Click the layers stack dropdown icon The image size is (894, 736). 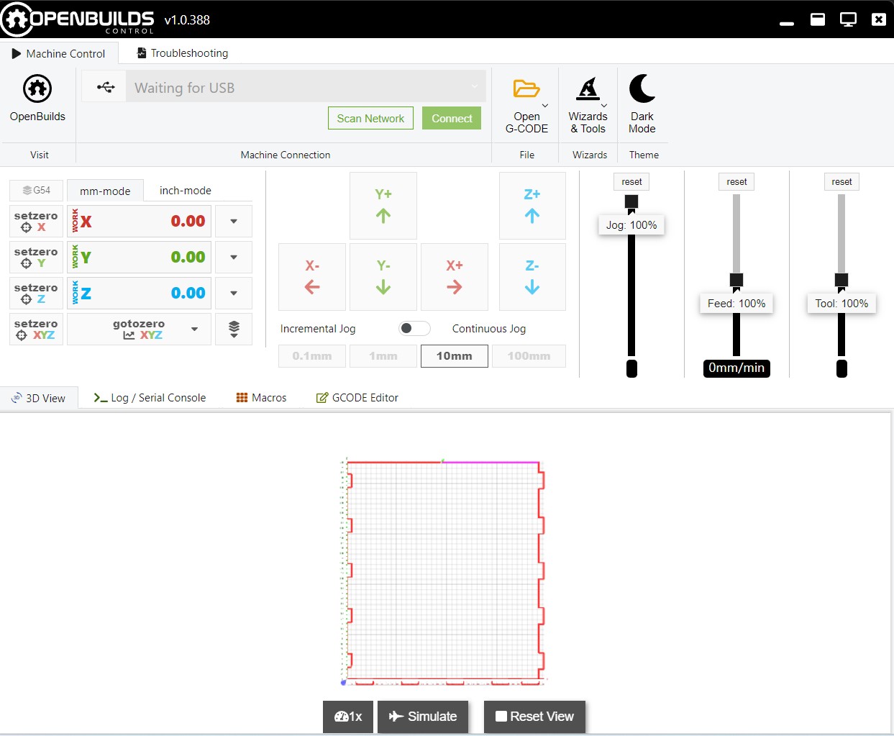234,330
